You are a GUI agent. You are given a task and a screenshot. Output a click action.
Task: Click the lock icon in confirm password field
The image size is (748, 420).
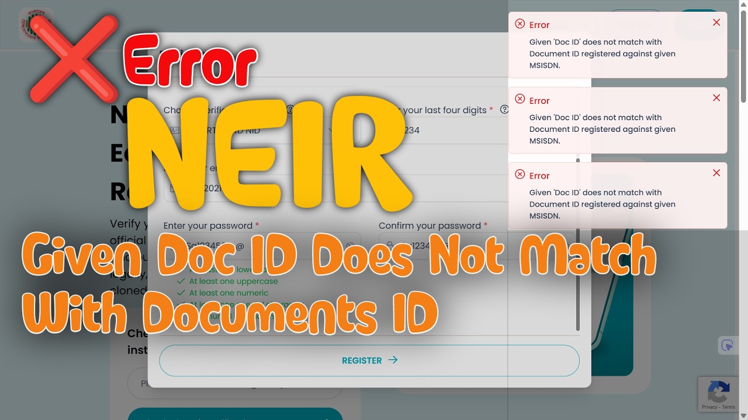coord(390,246)
